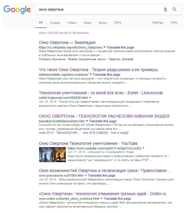This screenshot has width=184, height=213.
Task: Open the ОКНО ОВЕРТОНА bourabai.kz result
Action: [104, 116]
